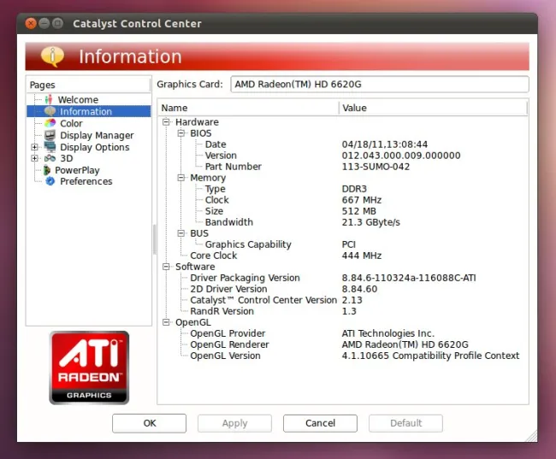Viewport: 556px width, 459px height.
Task: Expand the 3D tree node
Action: click(35, 158)
